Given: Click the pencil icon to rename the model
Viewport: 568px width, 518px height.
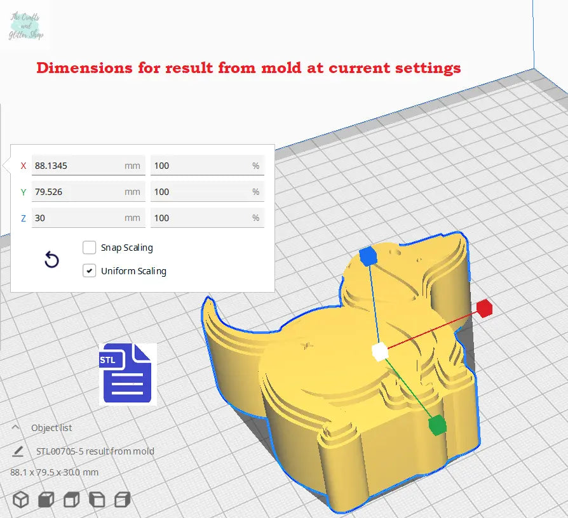Looking at the screenshot, I should [x=18, y=451].
